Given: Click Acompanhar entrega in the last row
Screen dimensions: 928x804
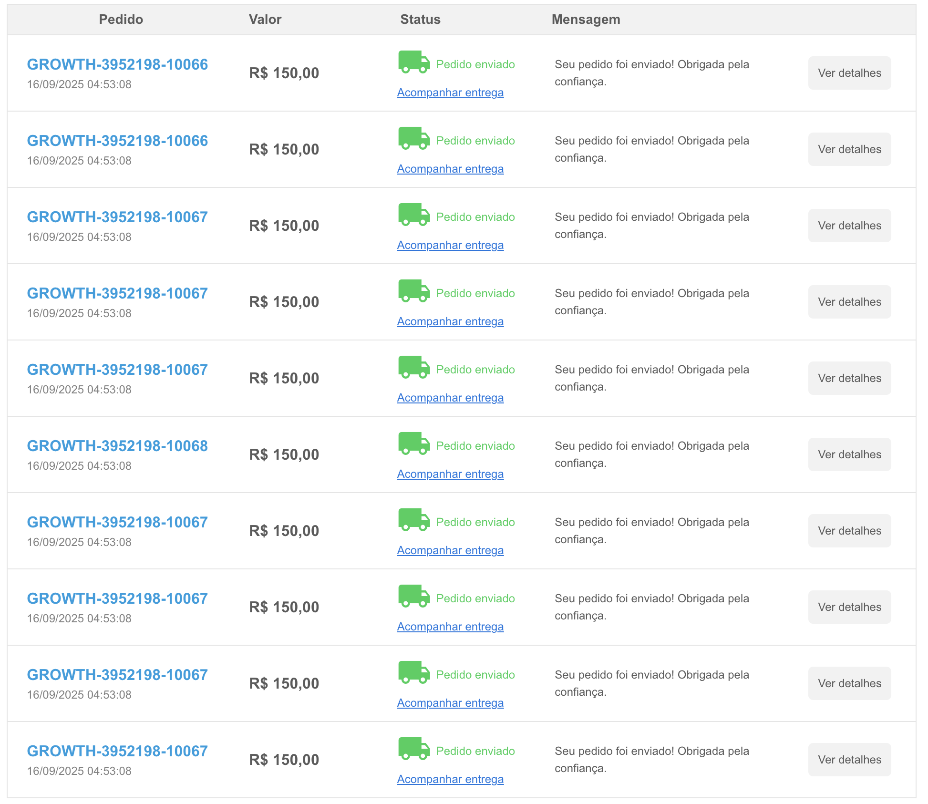Looking at the screenshot, I should tap(450, 779).
